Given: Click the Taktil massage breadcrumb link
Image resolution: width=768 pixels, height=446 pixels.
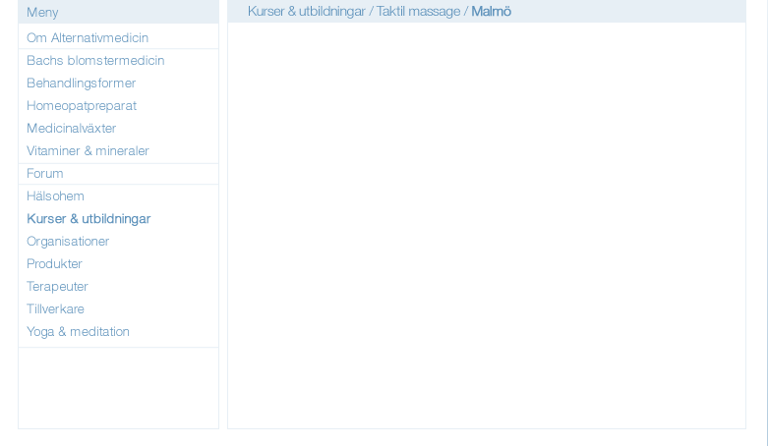Looking at the screenshot, I should pyautogui.click(x=418, y=11).
